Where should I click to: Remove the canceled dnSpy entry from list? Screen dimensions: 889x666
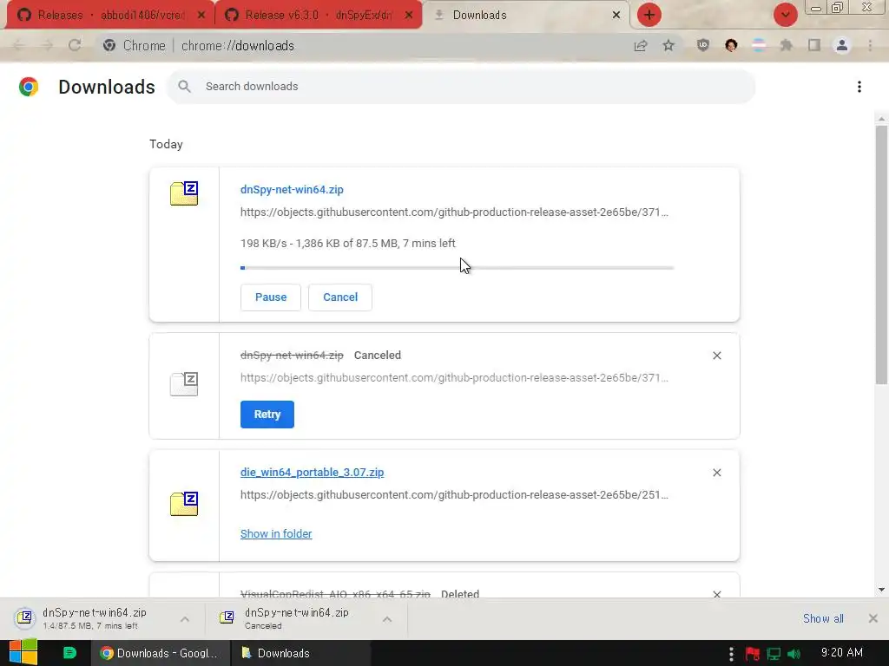click(x=717, y=356)
